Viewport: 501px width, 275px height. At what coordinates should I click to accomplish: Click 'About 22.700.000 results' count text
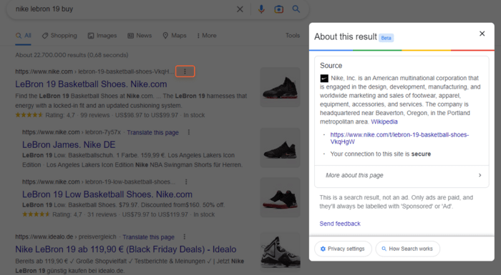click(72, 55)
